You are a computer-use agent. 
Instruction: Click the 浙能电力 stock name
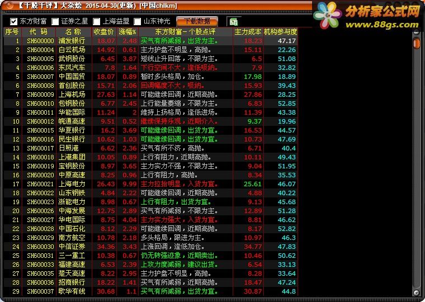(72, 202)
